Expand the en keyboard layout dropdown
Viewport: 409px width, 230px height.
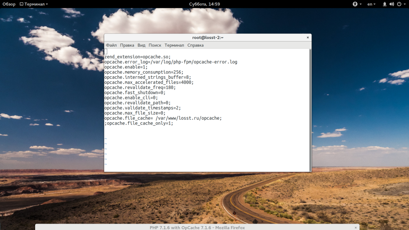[371, 4]
